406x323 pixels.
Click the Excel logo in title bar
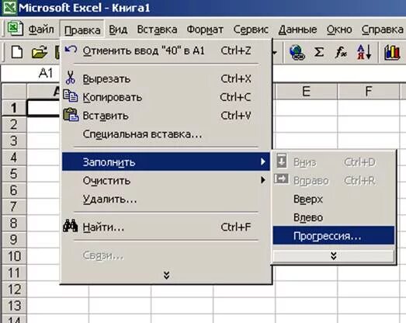9,7
